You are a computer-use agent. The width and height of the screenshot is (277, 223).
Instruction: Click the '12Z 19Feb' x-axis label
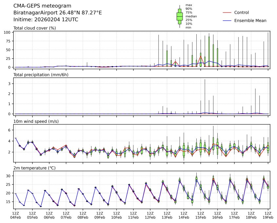point(268,215)
